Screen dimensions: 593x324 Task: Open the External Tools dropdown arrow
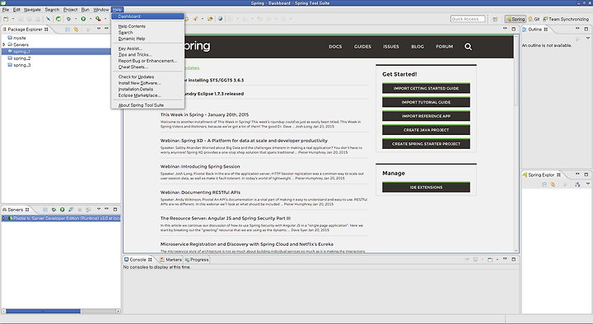pos(105,19)
